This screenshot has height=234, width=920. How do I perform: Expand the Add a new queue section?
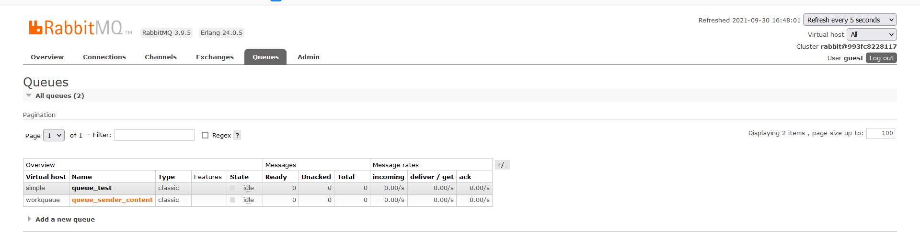65,219
